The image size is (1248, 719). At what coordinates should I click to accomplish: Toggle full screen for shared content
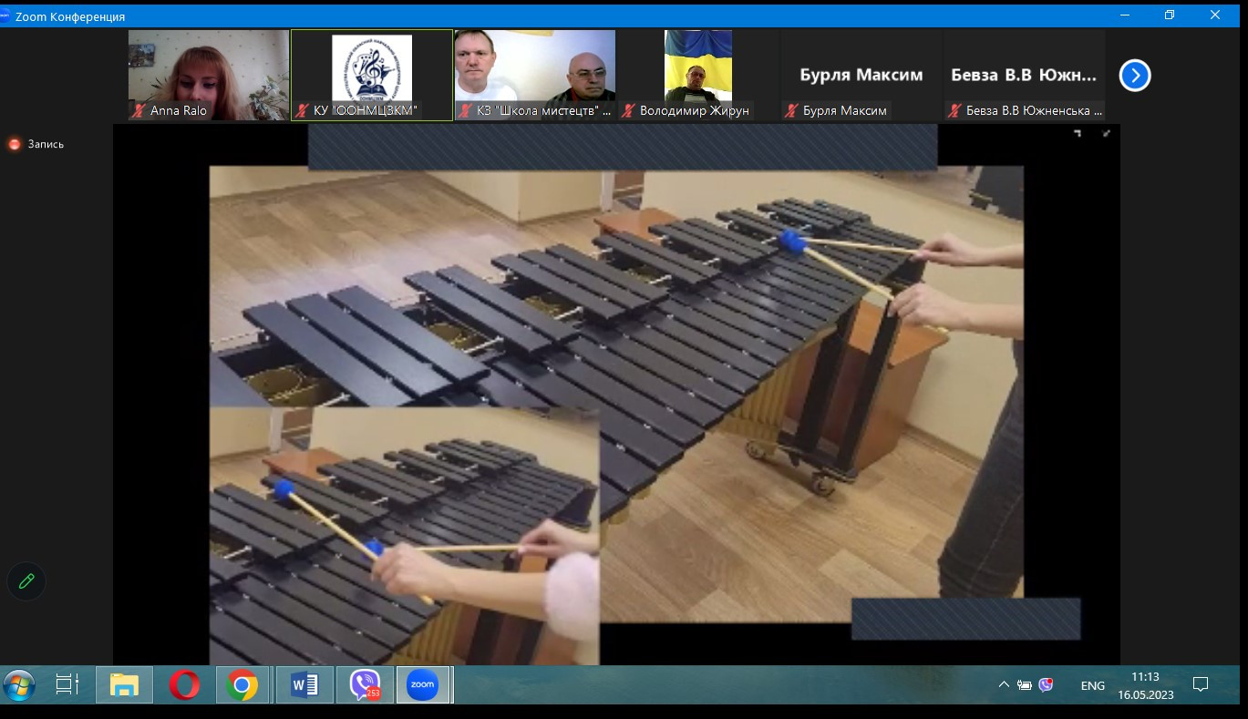(1106, 134)
